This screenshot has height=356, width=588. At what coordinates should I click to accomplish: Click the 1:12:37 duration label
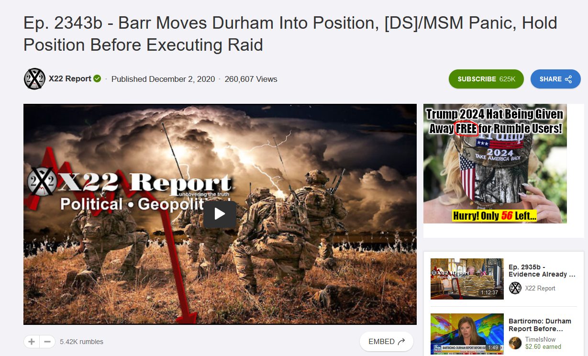click(489, 292)
